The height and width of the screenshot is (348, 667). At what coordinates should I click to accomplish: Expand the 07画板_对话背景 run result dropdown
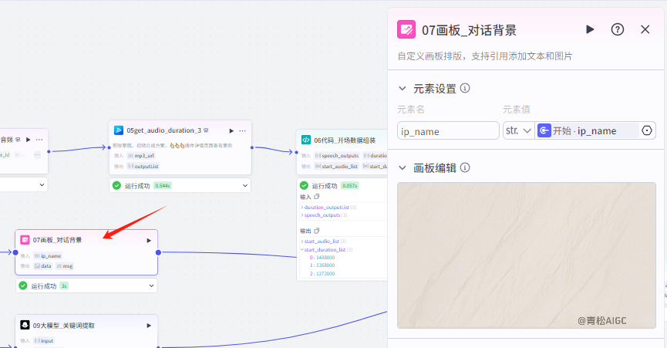[x=151, y=286]
